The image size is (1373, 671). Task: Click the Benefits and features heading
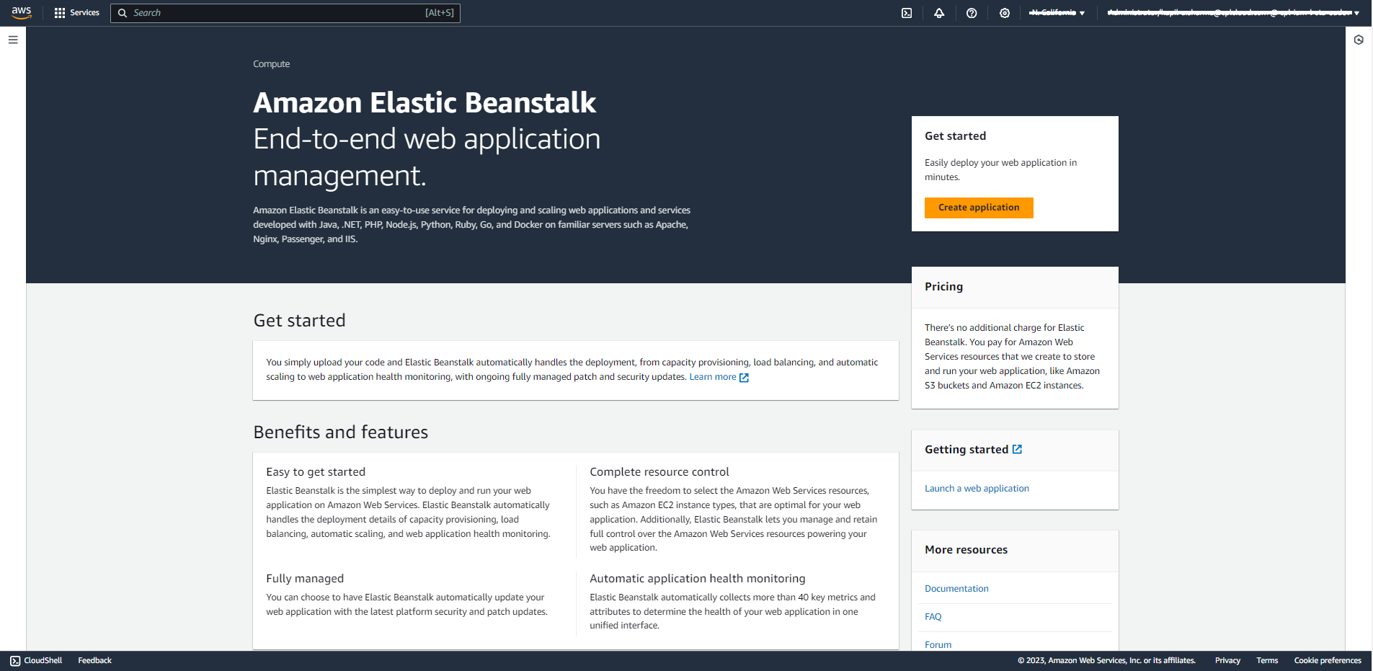coord(340,432)
